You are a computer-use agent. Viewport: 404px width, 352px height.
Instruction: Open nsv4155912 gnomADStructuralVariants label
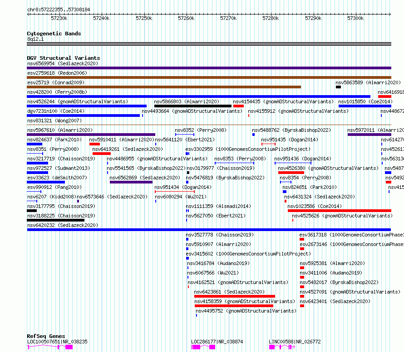(298, 111)
